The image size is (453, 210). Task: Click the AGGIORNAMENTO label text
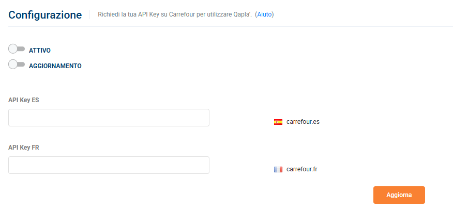point(55,66)
